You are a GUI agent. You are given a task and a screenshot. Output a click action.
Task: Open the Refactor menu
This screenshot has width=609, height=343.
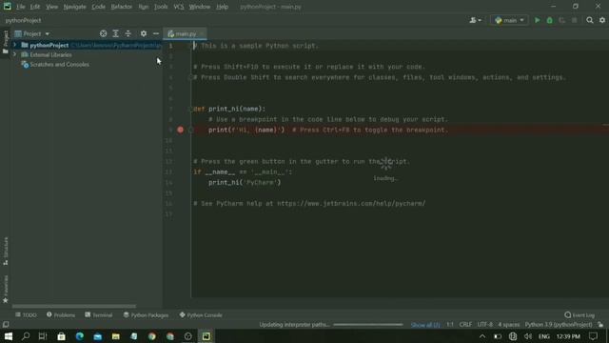click(122, 7)
